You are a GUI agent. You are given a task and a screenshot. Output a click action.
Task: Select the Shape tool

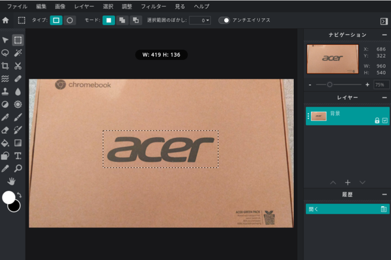[5, 156]
